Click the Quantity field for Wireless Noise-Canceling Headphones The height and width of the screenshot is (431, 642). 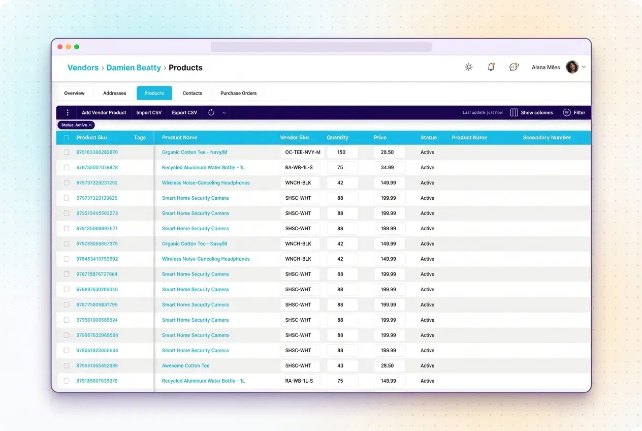pos(342,182)
